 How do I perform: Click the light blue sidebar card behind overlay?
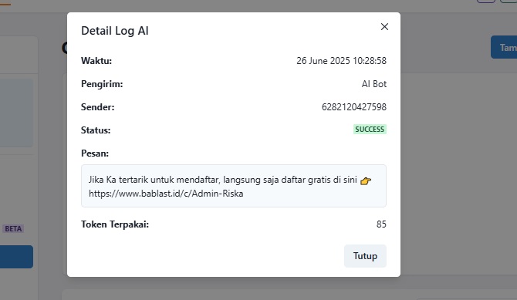pyautogui.click(x=16, y=113)
